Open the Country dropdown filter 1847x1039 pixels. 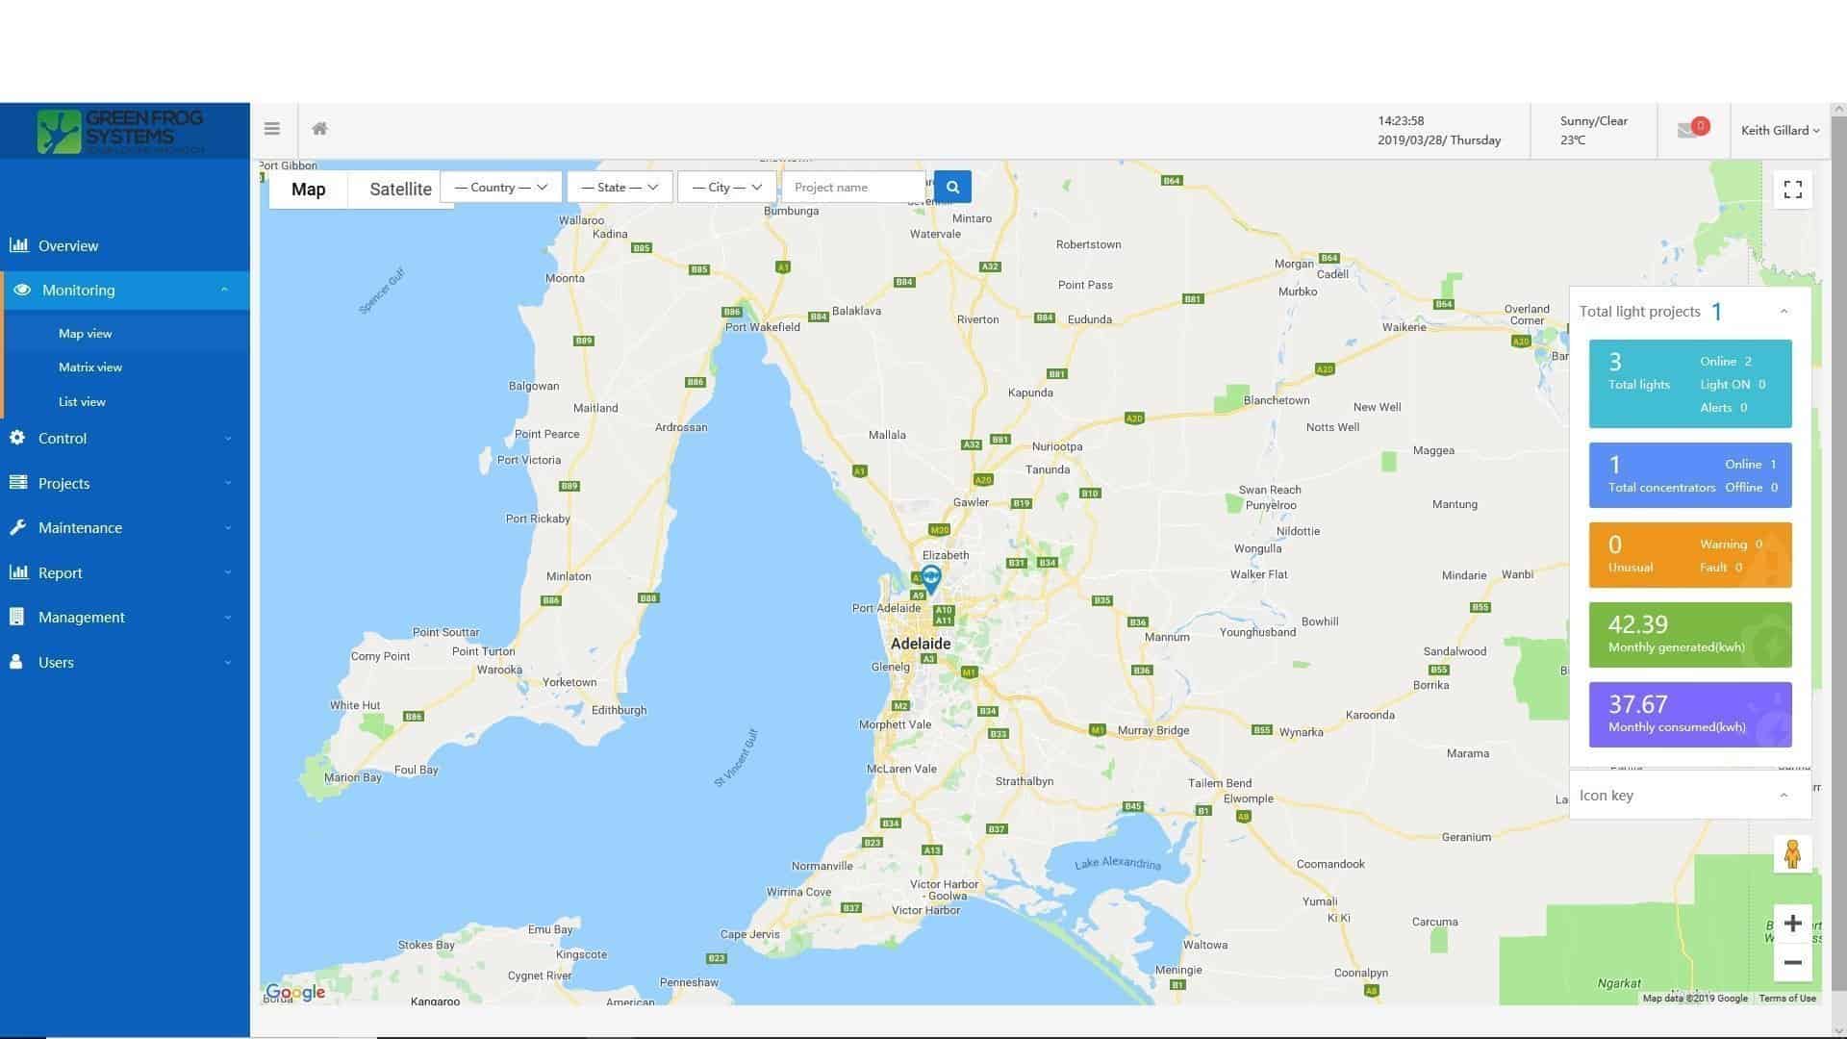point(500,188)
